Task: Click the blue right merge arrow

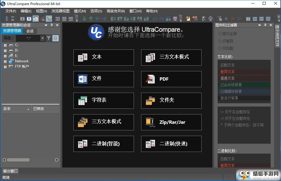Action: [104, 19]
